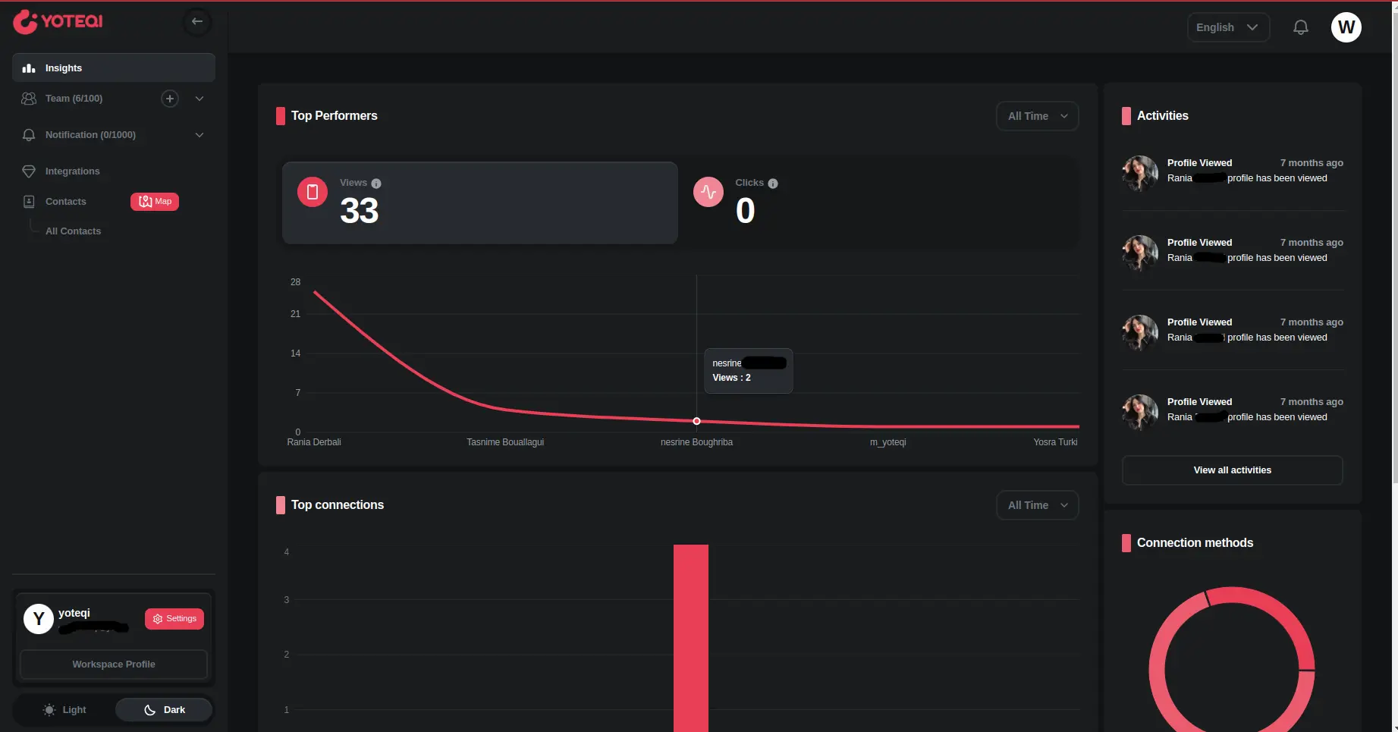This screenshot has height=732, width=1398.
Task: Click View all activities button
Action: click(1233, 470)
